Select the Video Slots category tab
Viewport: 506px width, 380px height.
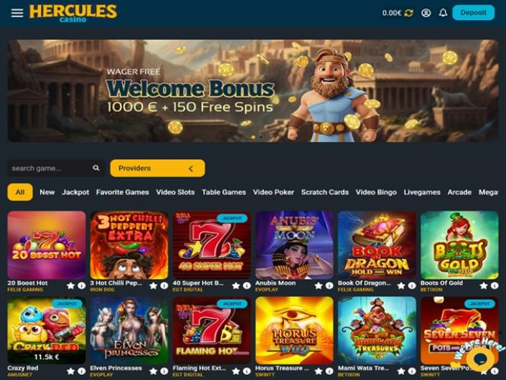click(x=175, y=192)
